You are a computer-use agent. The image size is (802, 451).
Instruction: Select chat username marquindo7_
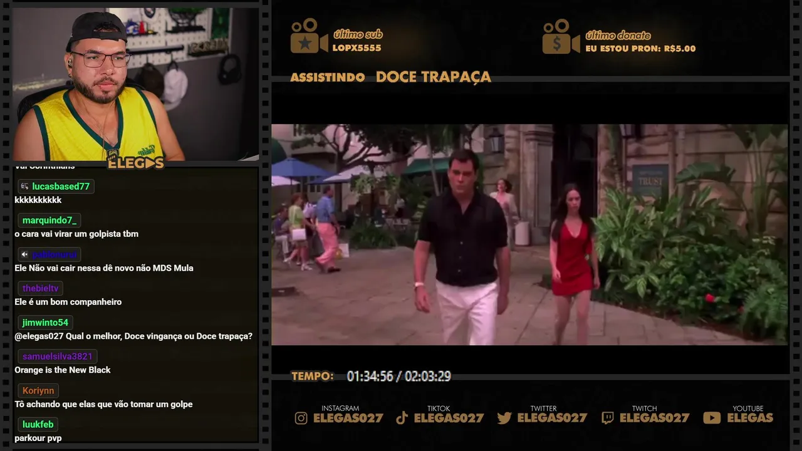[x=49, y=220]
